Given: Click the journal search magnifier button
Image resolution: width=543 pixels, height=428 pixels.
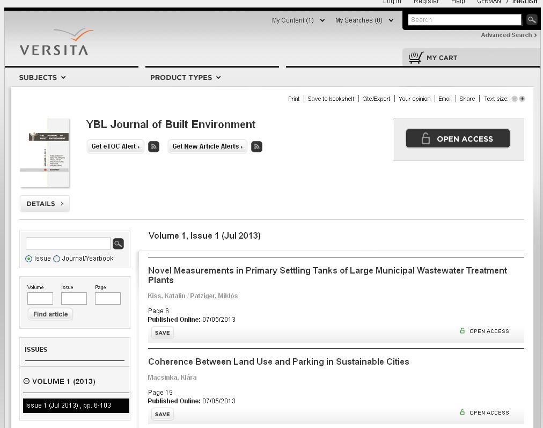Looking at the screenshot, I should tap(118, 244).
